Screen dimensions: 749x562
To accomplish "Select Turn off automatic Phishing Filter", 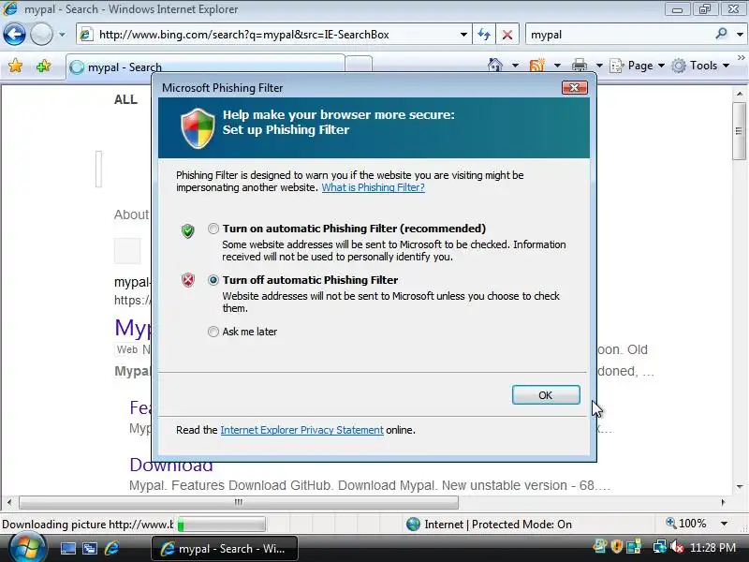I will tap(213, 280).
